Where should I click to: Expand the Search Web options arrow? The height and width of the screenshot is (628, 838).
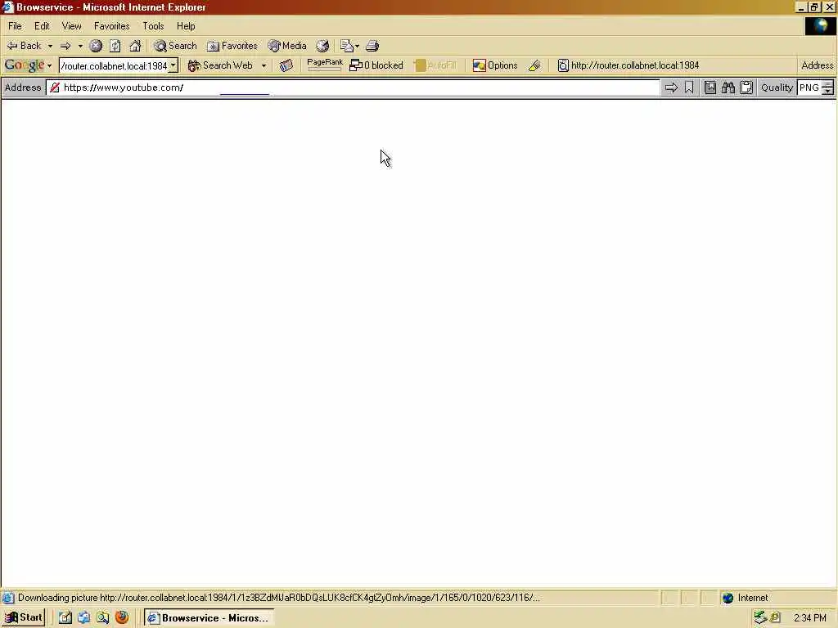[x=264, y=65]
